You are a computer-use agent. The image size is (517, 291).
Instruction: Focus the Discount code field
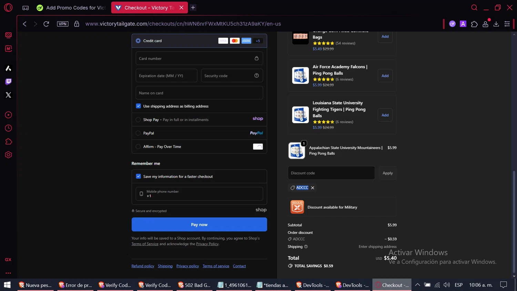[331, 173]
